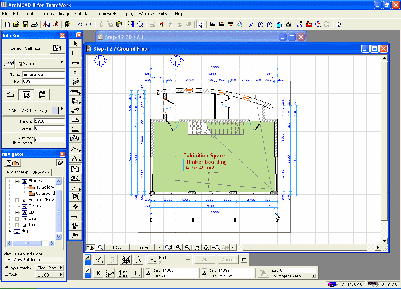Click the zone category color swatch
401x289 pixels.
[56, 111]
